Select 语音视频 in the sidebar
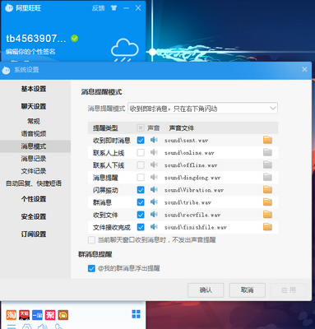This screenshot has width=315, height=329. (34, 133)
